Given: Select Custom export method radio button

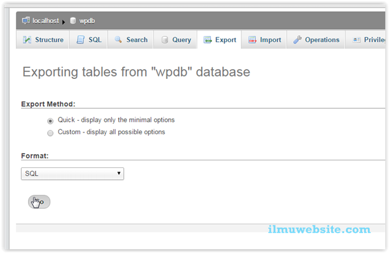Looking at the screenshot, I should (50, 133).
